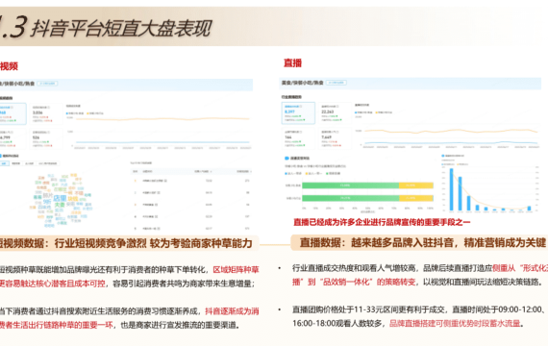
Task: Select the red 直播 section heading
Action: 292,62
